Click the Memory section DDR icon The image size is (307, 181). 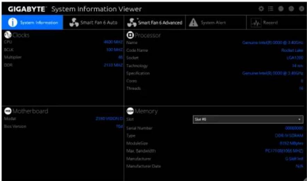[x=130, y=111]
